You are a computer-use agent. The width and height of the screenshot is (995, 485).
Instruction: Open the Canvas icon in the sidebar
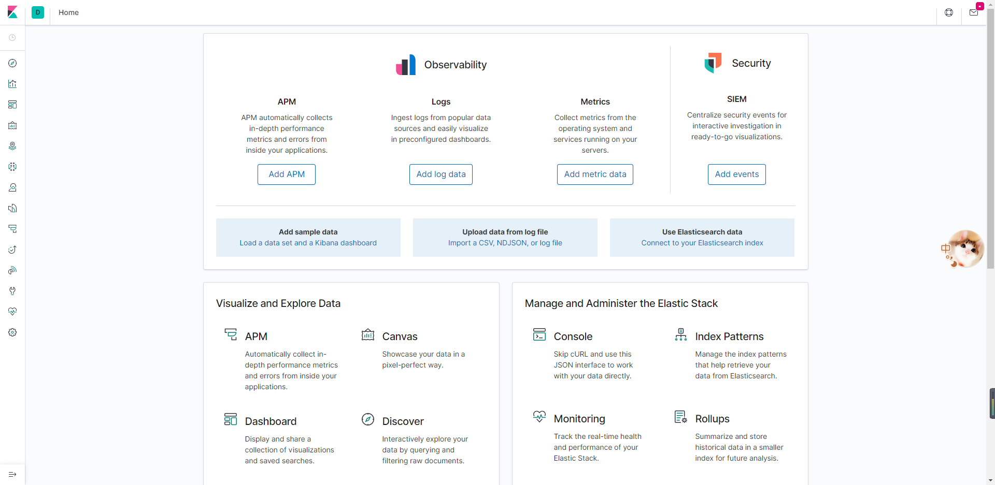click(12, 125)
